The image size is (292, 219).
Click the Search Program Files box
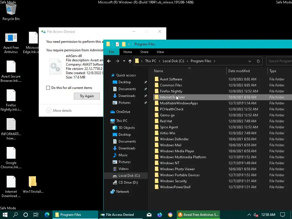279,61
